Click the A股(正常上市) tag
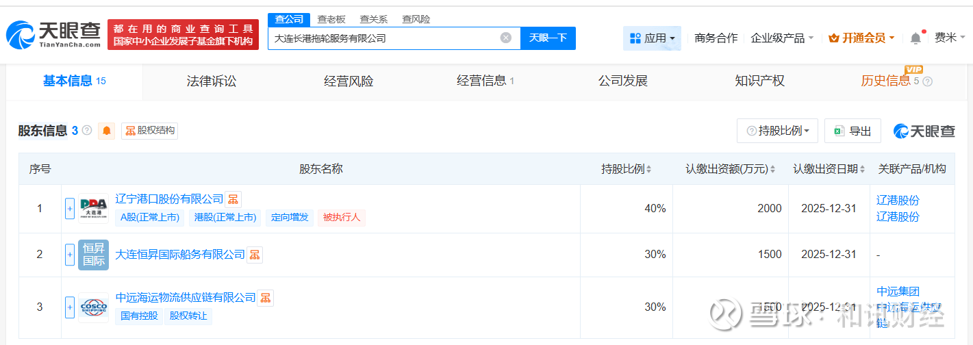 [150, 218]
